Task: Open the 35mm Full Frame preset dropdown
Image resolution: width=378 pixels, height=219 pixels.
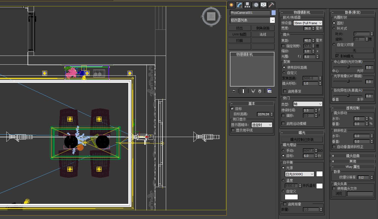Action: 308,23
